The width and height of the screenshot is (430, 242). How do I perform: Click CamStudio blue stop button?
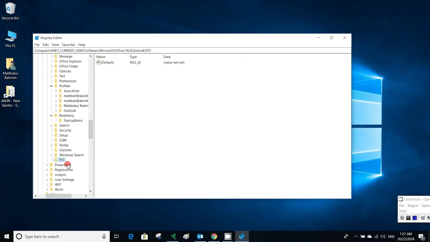[415, 218]
